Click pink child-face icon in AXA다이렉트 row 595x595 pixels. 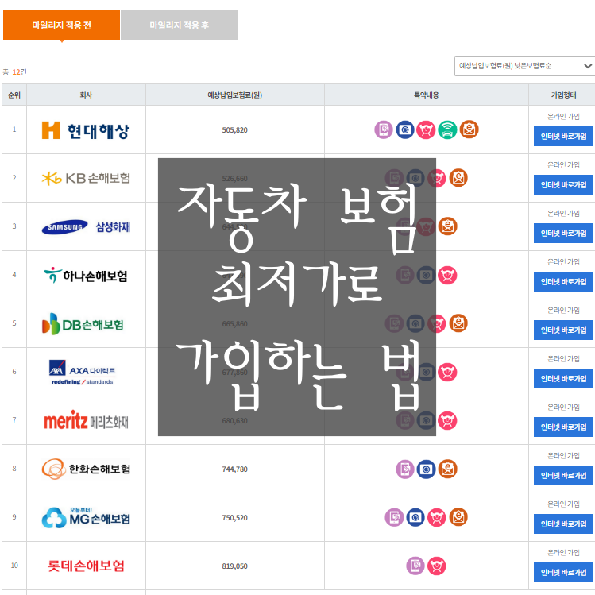[x=447, y=372]
